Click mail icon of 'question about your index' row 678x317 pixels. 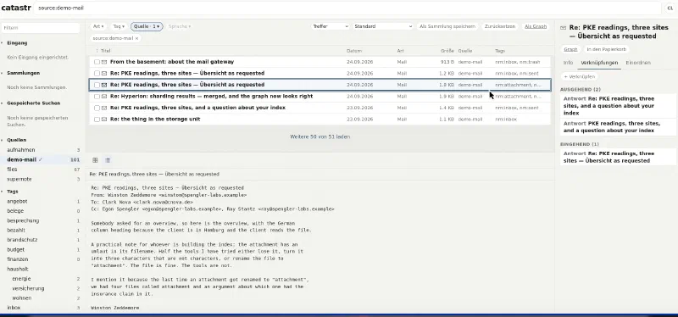[104, 108]
